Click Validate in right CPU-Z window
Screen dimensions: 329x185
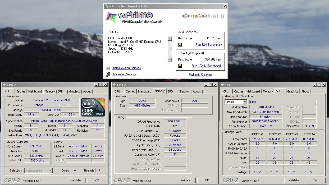pyautogui.click(x=294, y=180)
